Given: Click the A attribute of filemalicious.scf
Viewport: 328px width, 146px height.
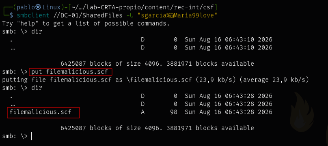Looking at the screenshot, I should click(x=142, y=112).
